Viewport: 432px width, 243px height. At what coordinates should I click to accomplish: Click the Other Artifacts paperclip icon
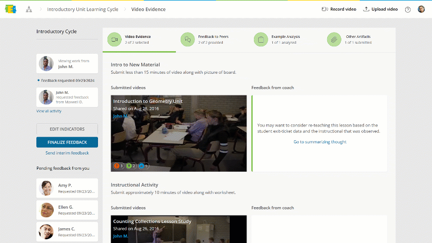(334, 40)
